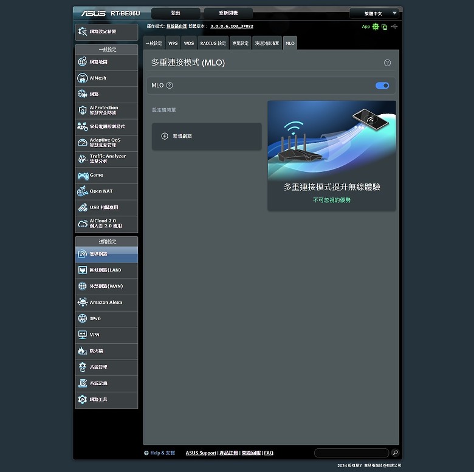Screen dimensions: 474x472
Task: Click the 設定檔清單 label
Action: (164, 110)
